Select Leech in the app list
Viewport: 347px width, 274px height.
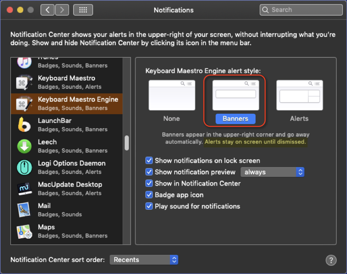66,146
